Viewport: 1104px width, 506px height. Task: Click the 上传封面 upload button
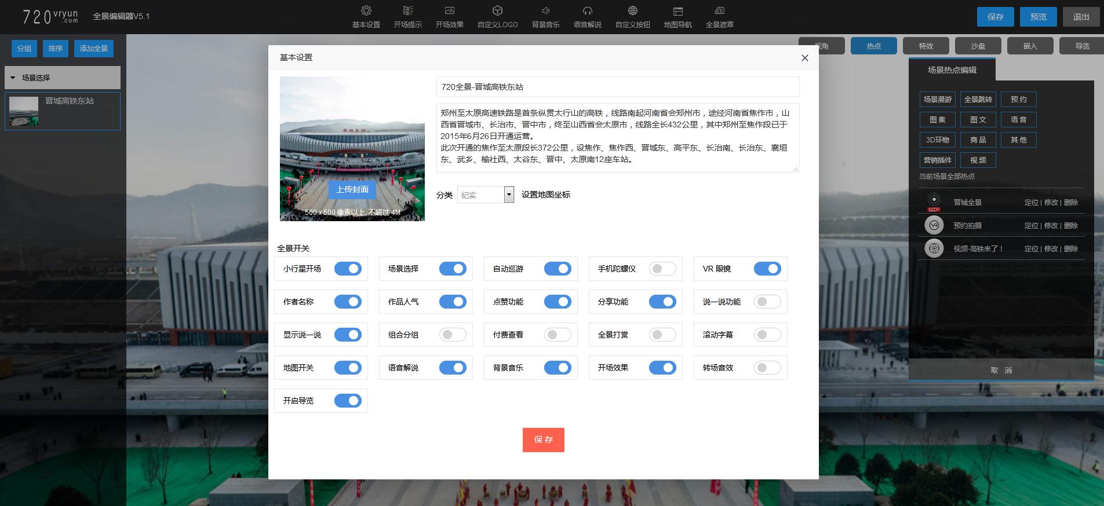[352, 189]
